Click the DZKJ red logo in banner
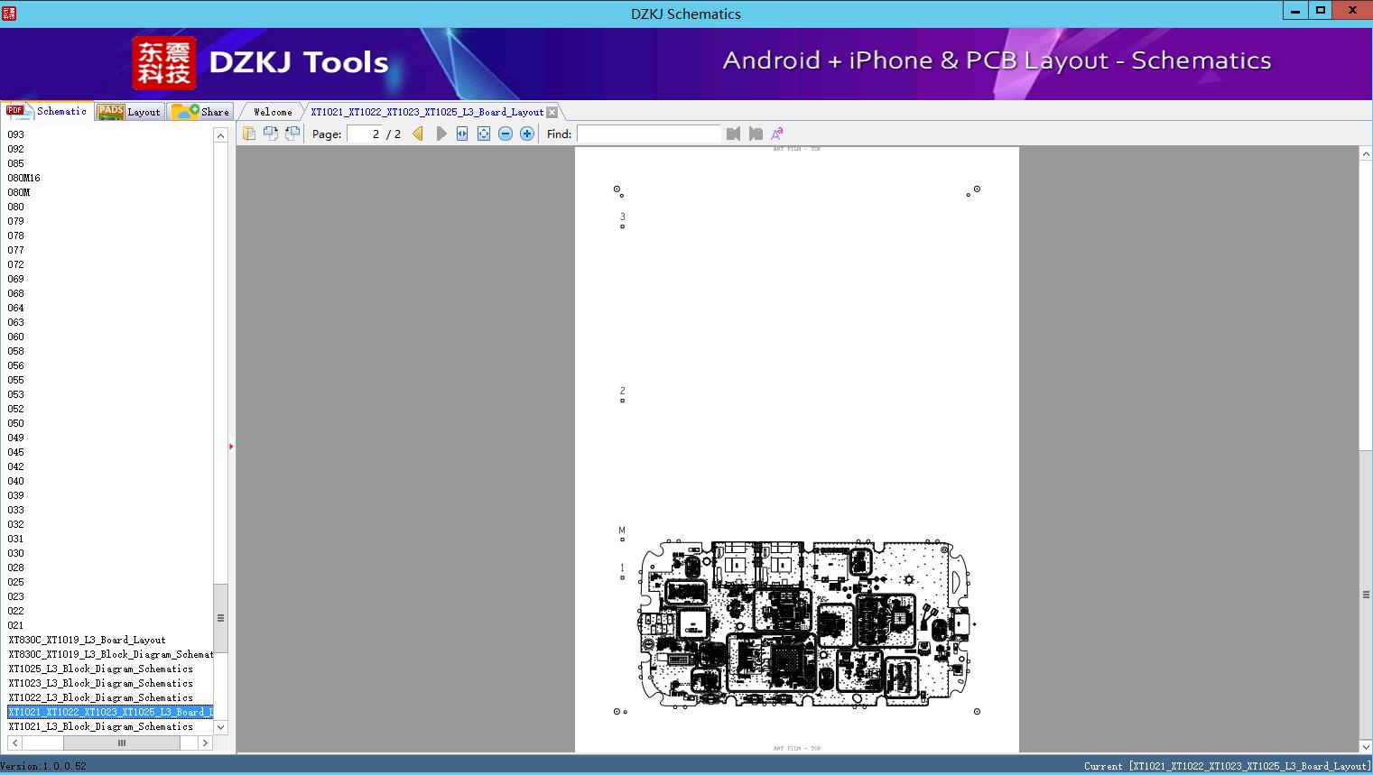1373x775 pixels. coord(164,62)
